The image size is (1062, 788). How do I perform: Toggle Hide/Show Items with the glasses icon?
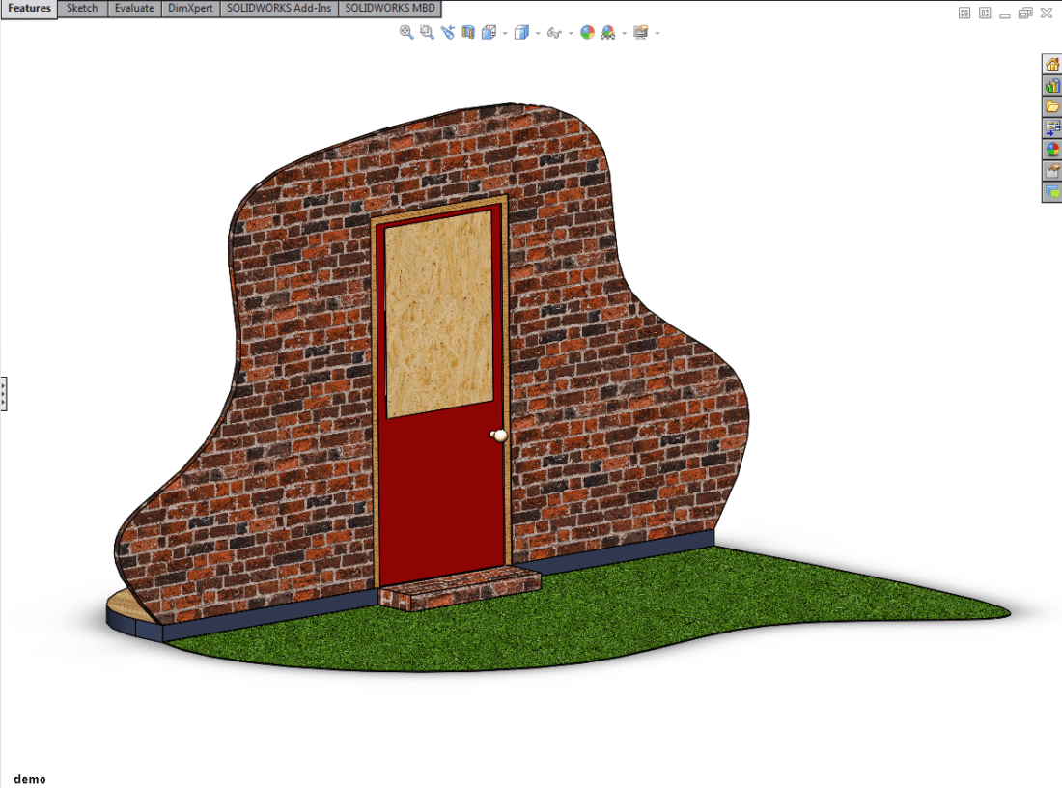click(x=555, y=32)
